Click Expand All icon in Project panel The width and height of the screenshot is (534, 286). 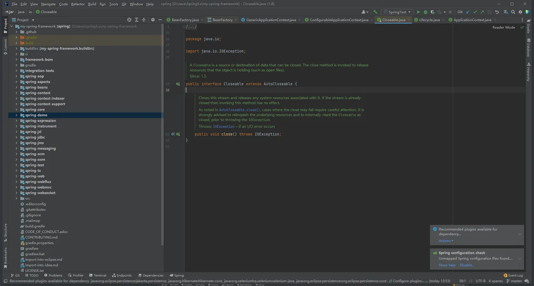click(x=137, y=20)
